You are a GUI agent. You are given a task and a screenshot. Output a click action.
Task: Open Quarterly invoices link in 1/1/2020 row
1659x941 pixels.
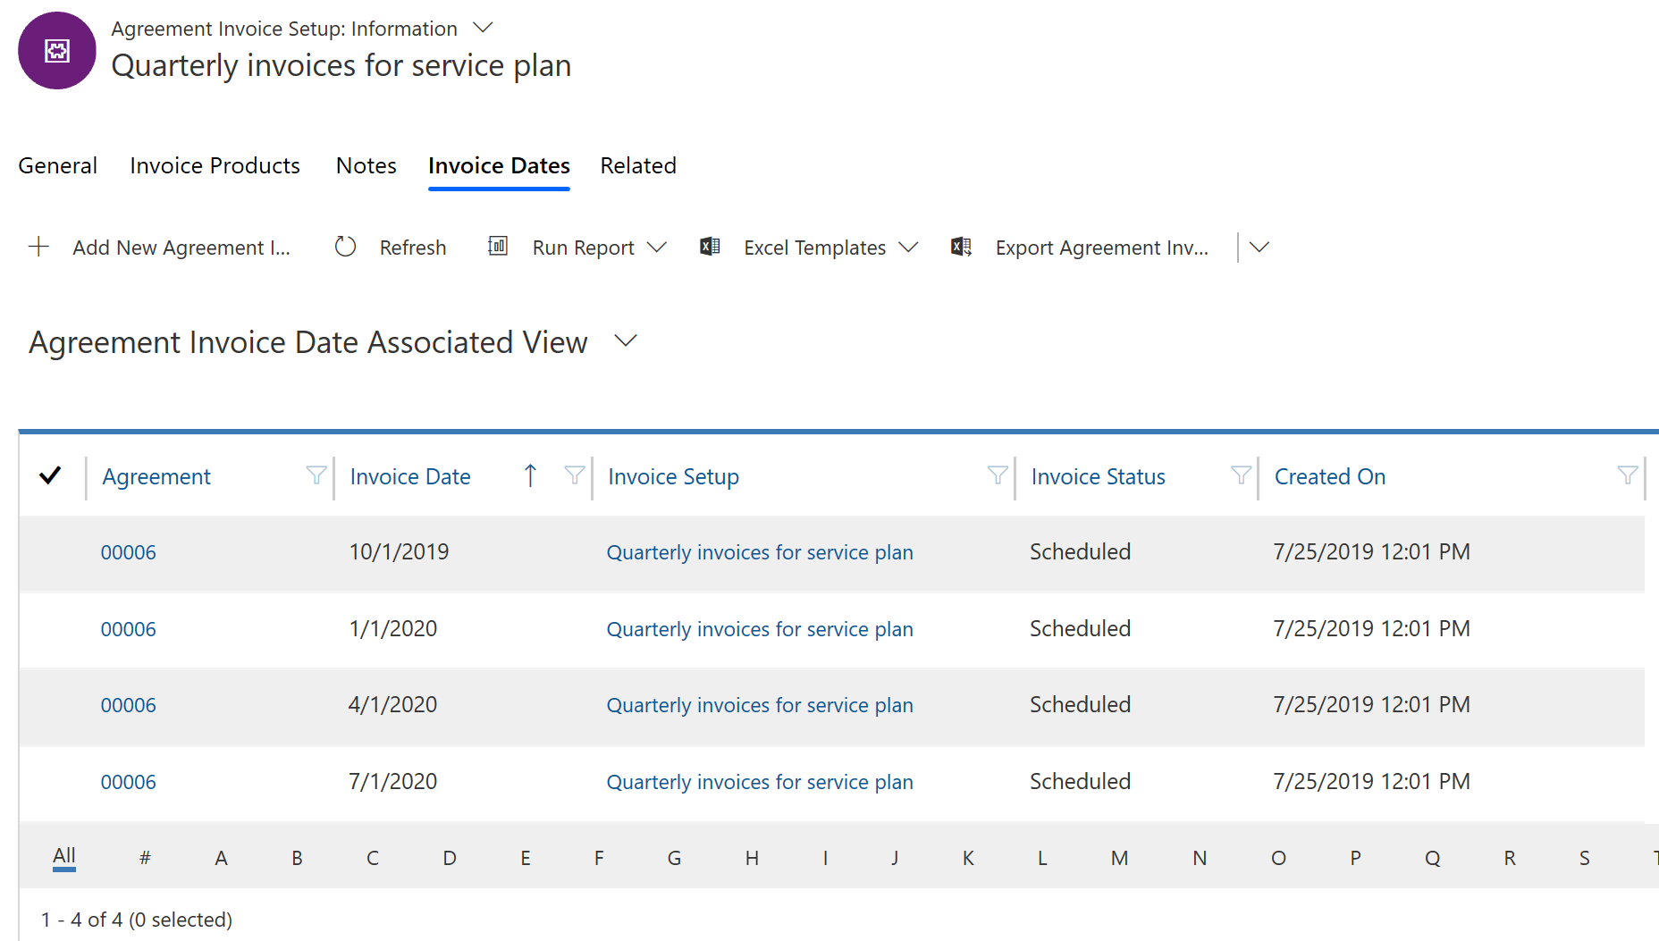coord(760,629)
